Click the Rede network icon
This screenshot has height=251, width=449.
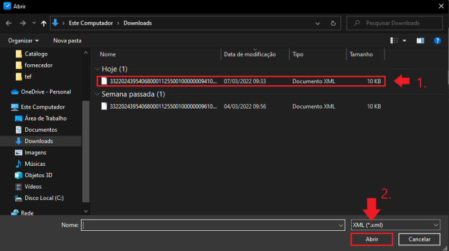[x=15, y=213]
